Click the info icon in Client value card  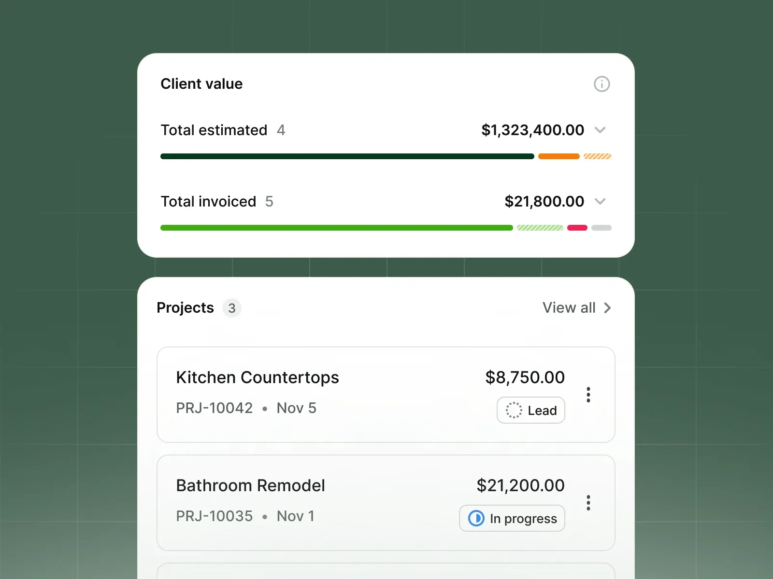click(x=602, y=84)
